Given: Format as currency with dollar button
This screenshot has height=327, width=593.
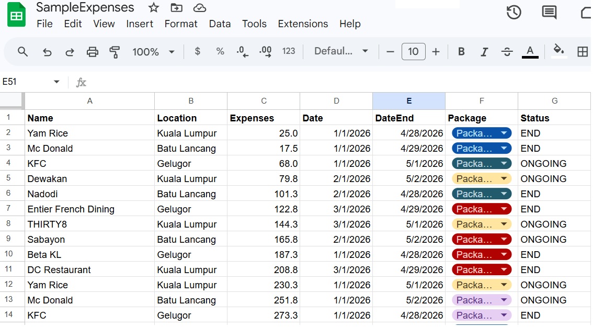Looking at the screenshot, I should coord(197,51).
